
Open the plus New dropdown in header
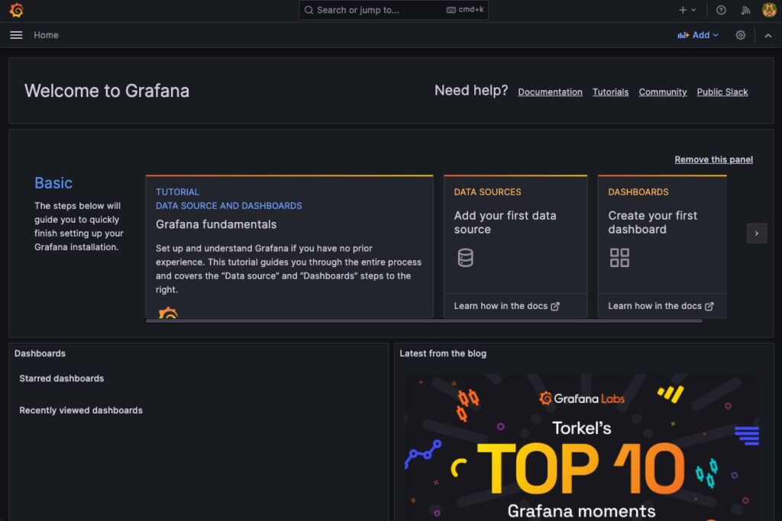[687, 10]
